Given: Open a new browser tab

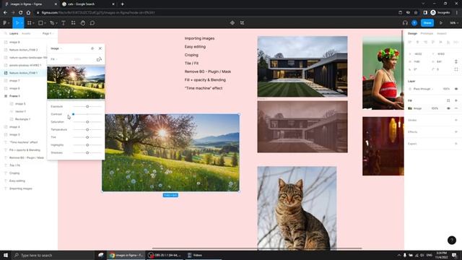Looking at the screenshot, I should [x=122, y=4].
